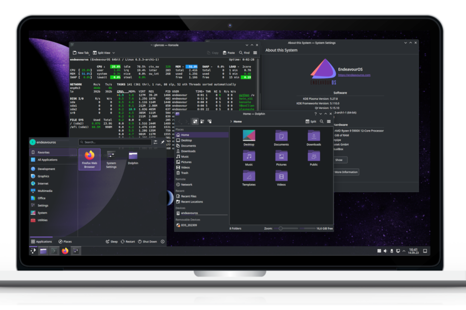Launch System Settings from the launcher favorites

coord(111,159)
